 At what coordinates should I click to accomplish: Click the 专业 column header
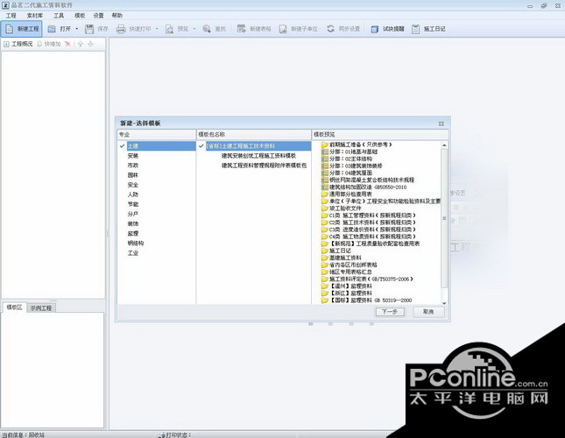157,134
